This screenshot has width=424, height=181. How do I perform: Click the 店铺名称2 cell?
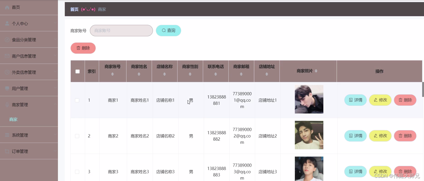[165, 136]
